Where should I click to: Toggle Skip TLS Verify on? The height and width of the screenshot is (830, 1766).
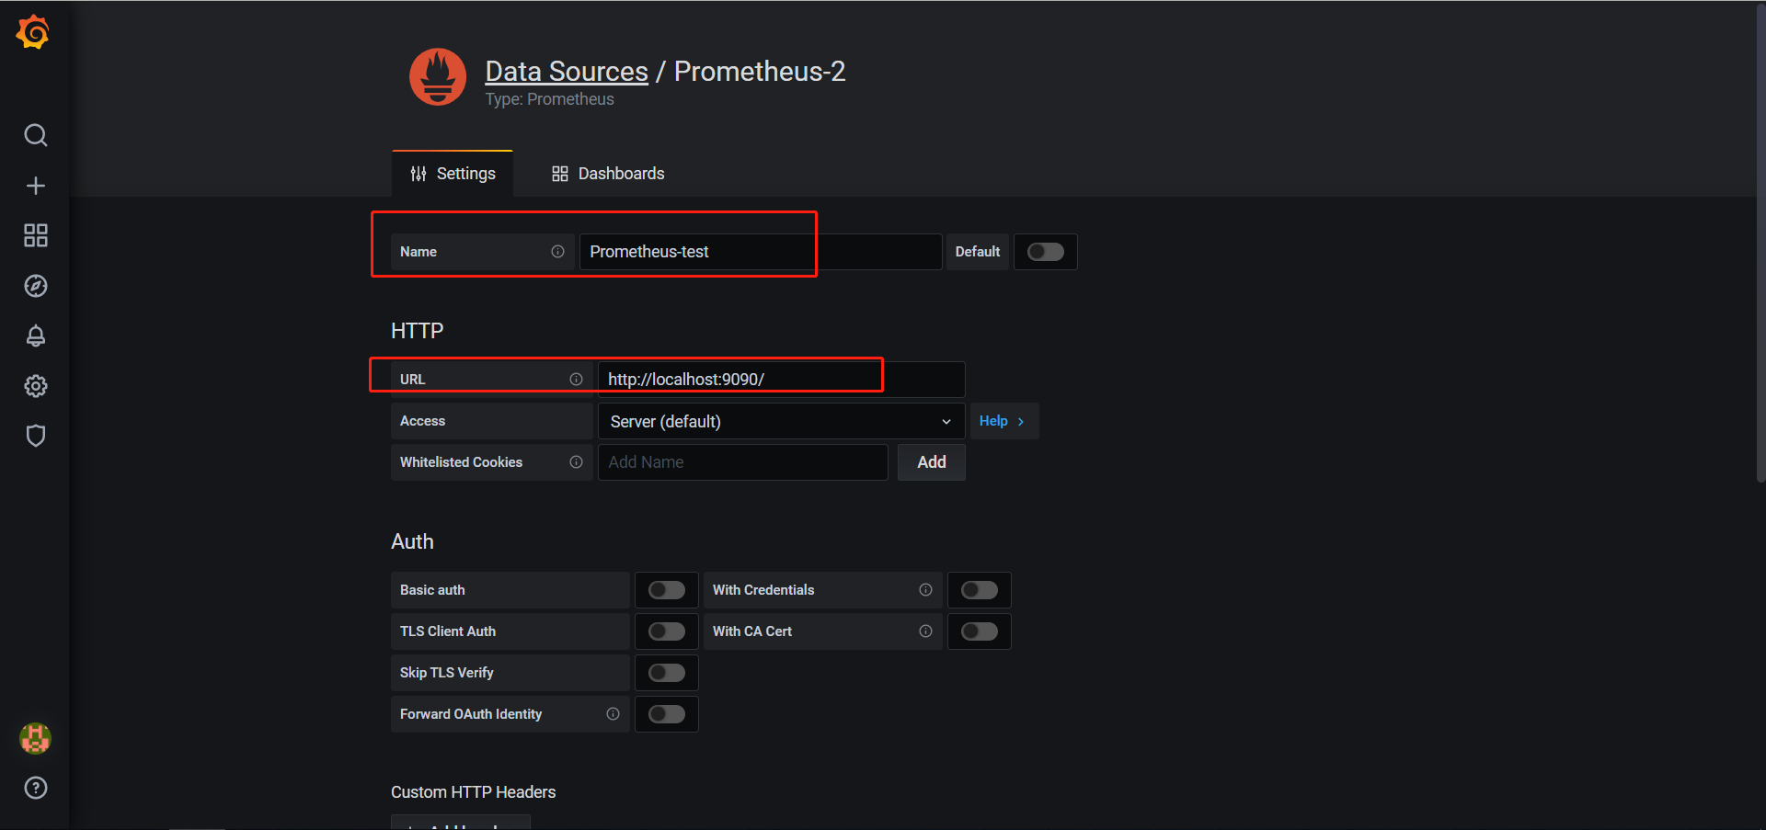(x=666, y=672)
